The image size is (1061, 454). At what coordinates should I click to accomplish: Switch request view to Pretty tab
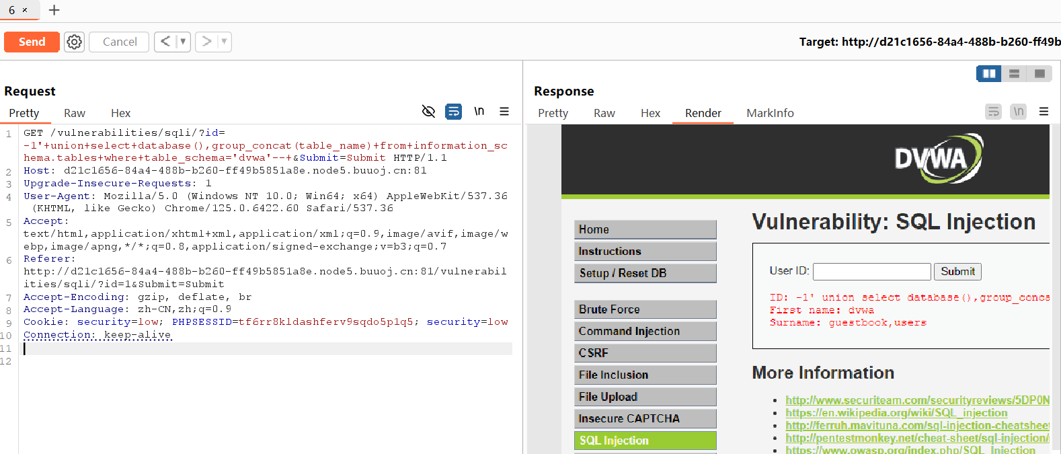click(x=24, y=113)
